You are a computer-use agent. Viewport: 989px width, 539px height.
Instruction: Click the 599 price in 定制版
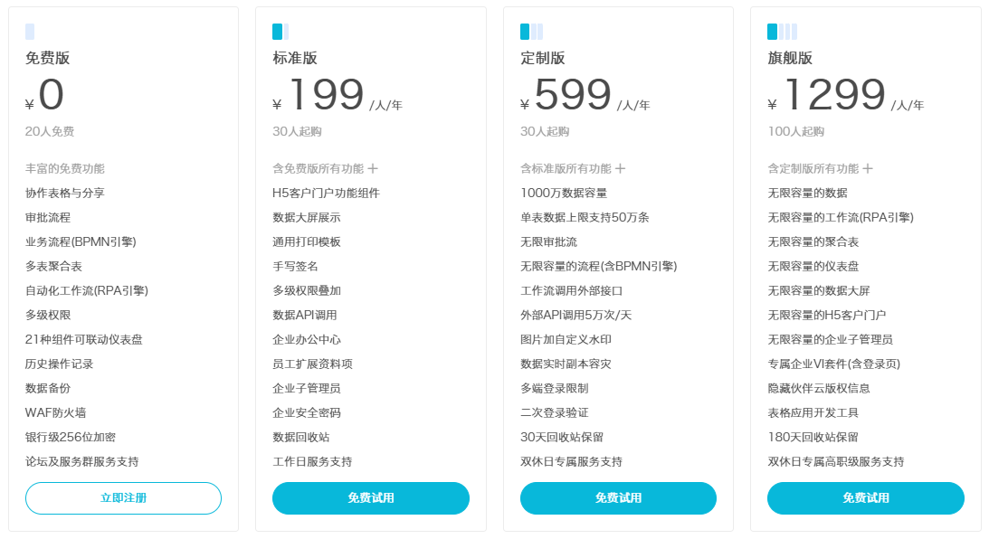click(574, 95)
